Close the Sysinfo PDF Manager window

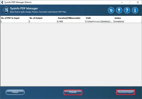click(138, 2)
